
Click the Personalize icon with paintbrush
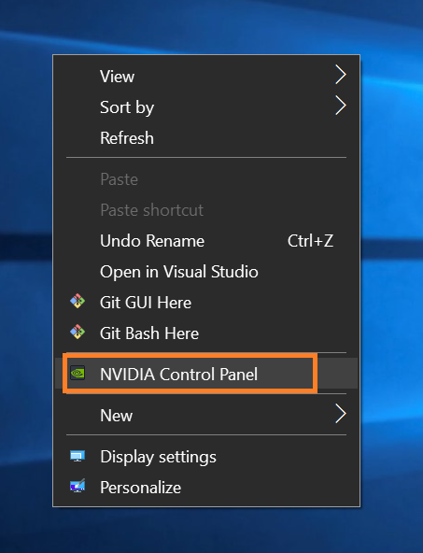point(78,486)
